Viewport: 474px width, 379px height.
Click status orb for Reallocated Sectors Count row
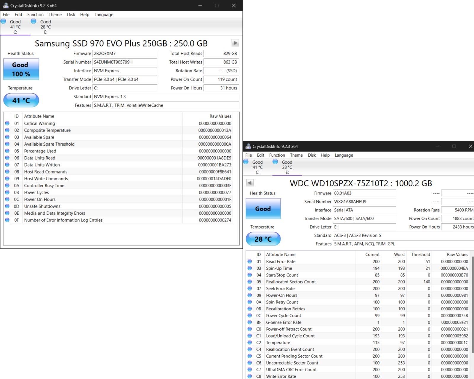pos(250,282)
